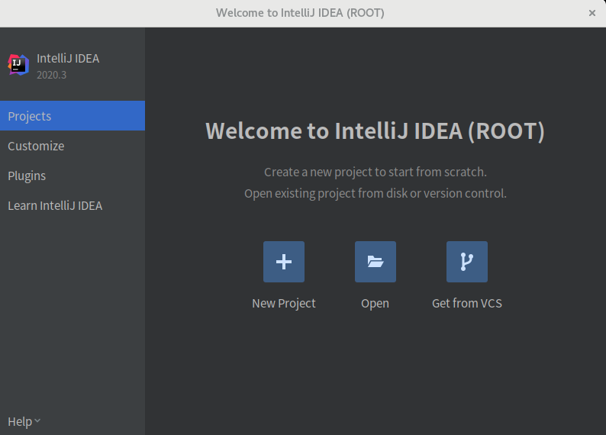Click the 2020.3 version text

point(51,75)
